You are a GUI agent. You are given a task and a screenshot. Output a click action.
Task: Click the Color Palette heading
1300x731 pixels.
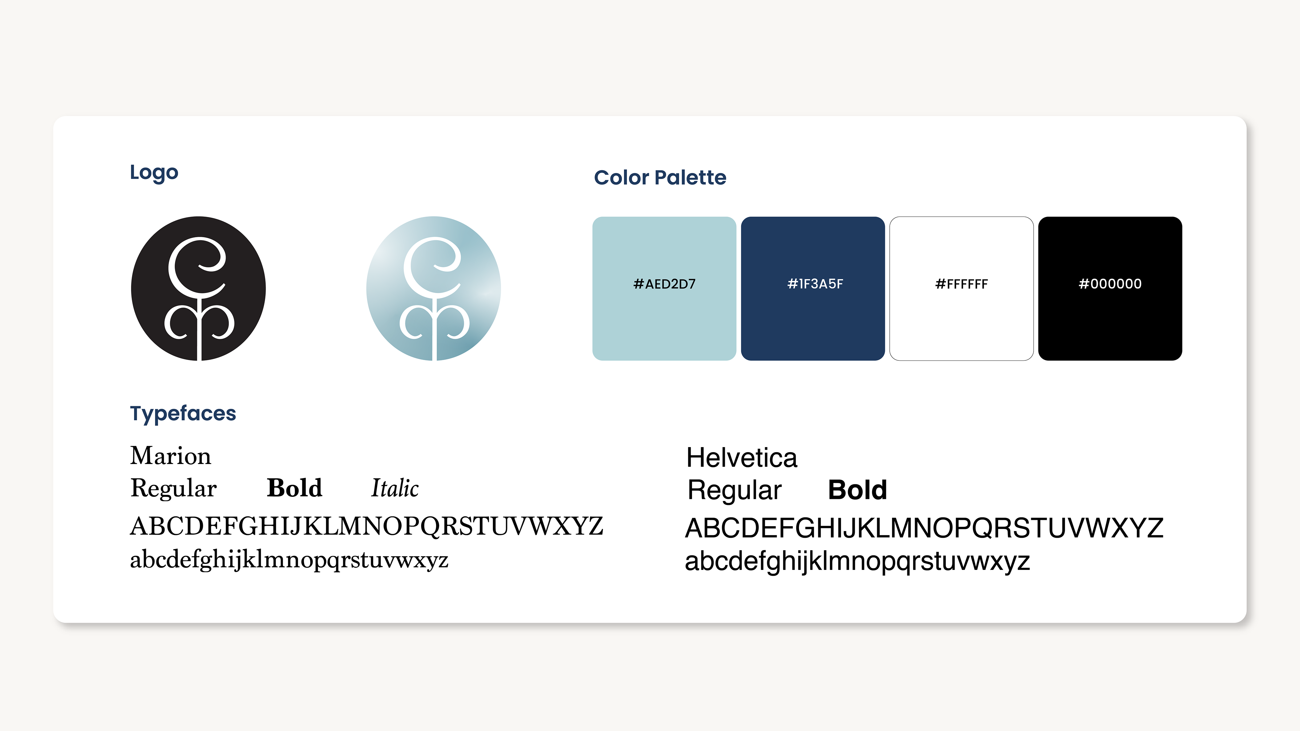coord(660,178)
